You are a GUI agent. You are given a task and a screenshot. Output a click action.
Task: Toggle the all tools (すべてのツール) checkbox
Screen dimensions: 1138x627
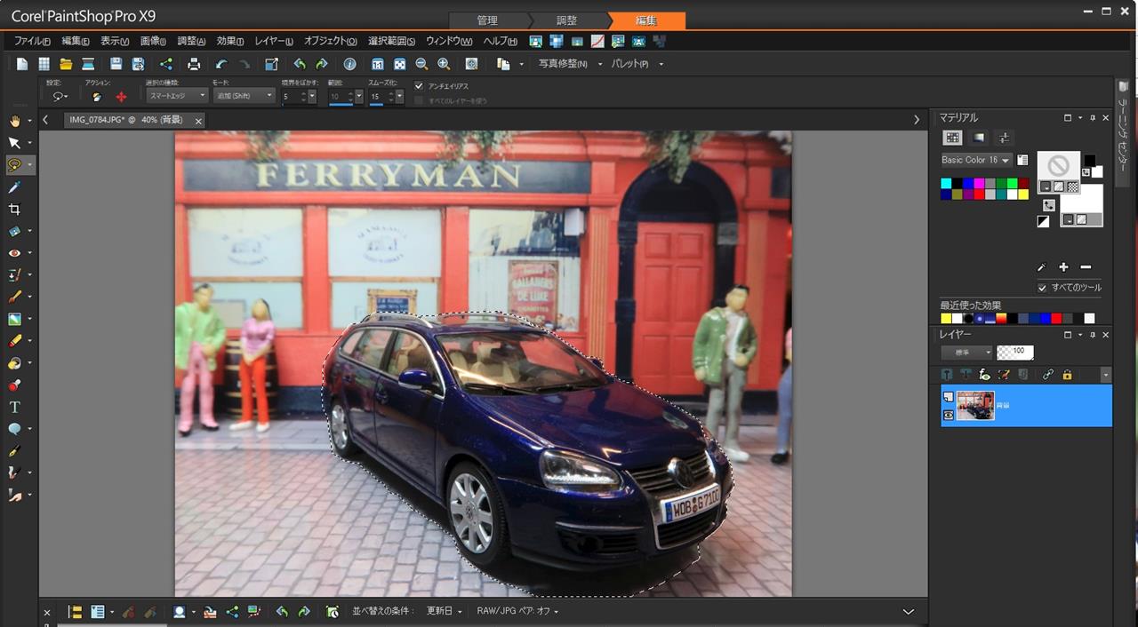1043,288
